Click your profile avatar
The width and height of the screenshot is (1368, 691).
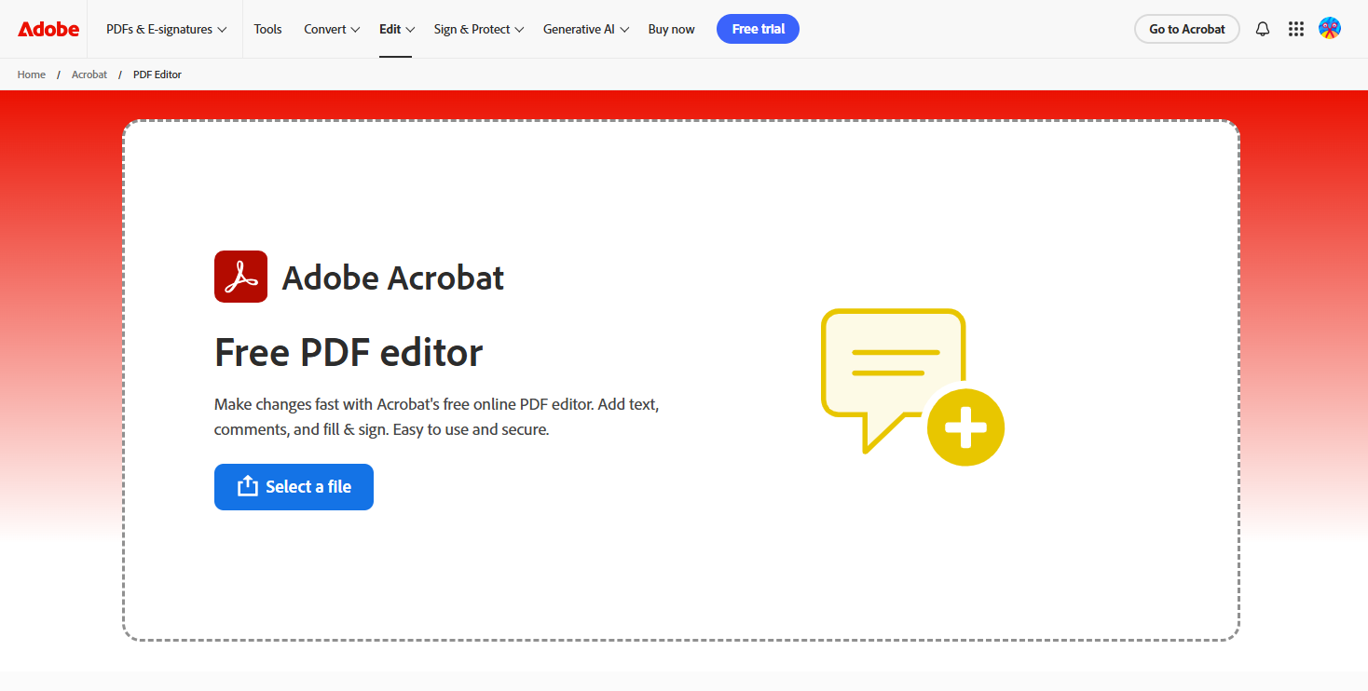[x=1330, y=29]
